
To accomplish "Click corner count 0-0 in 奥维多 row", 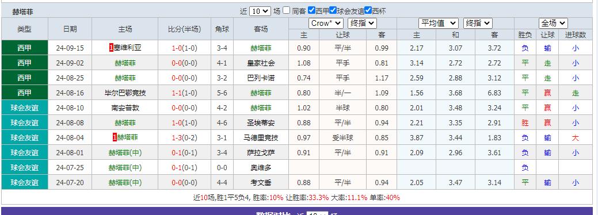I will click(x=222, y=168).
